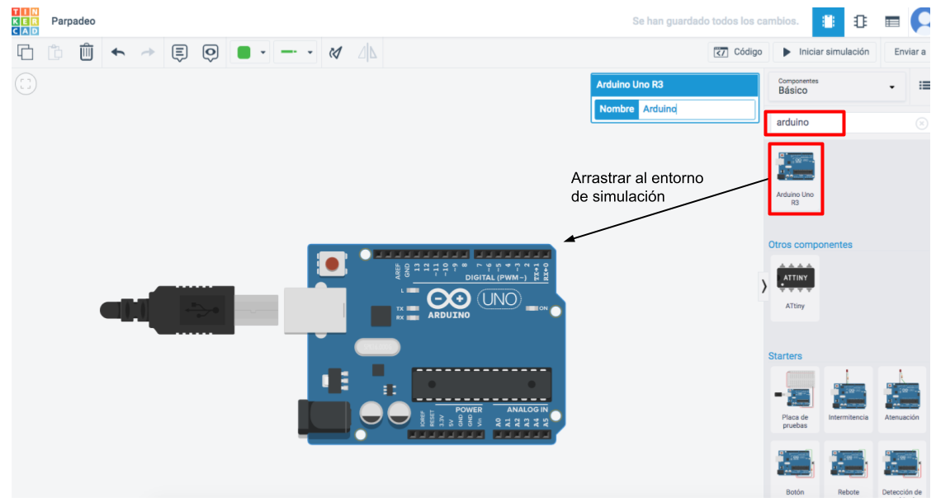Screen dimensions: 936x502
Task: Undo the last action
Action: [x=118, y=53]
